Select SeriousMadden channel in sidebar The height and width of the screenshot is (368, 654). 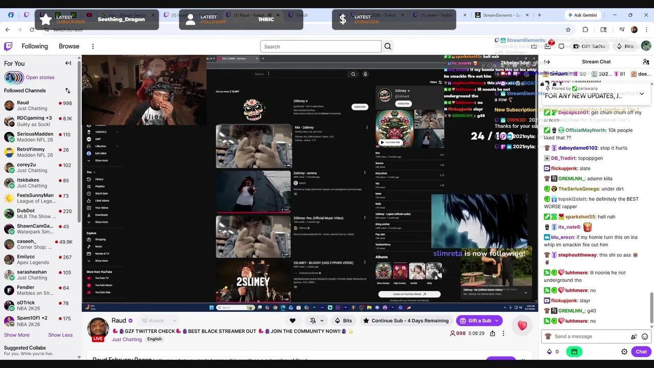tap(39, 136)
